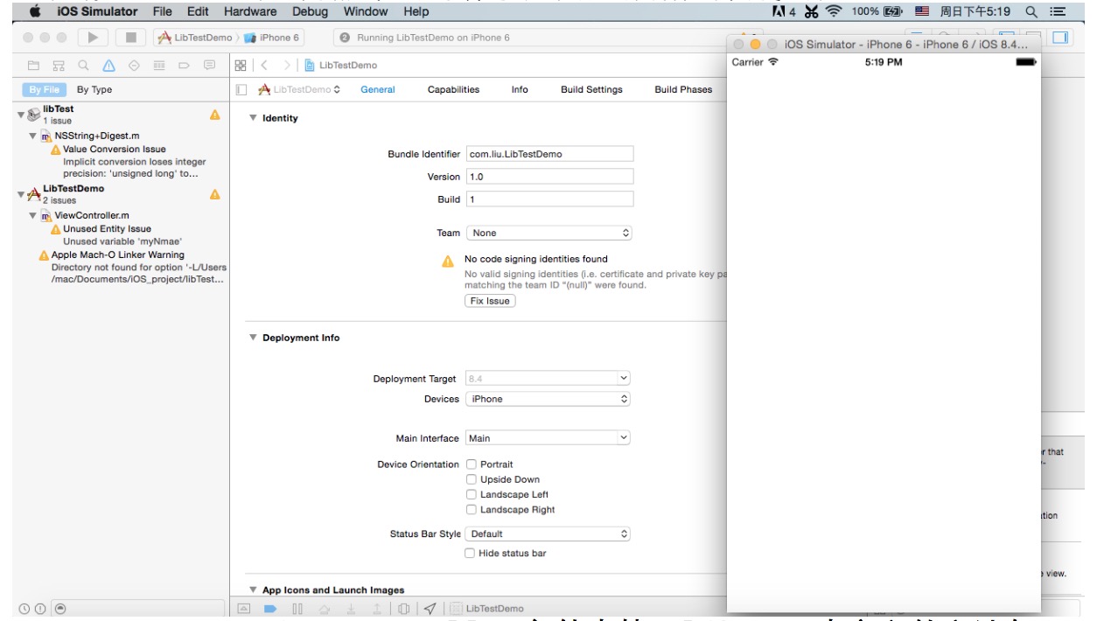Image resolution: width=1104 pixels, height=621 pixels.
Task: Collapse App Icons and Launch Images section
Action: (x=253, y=590)
